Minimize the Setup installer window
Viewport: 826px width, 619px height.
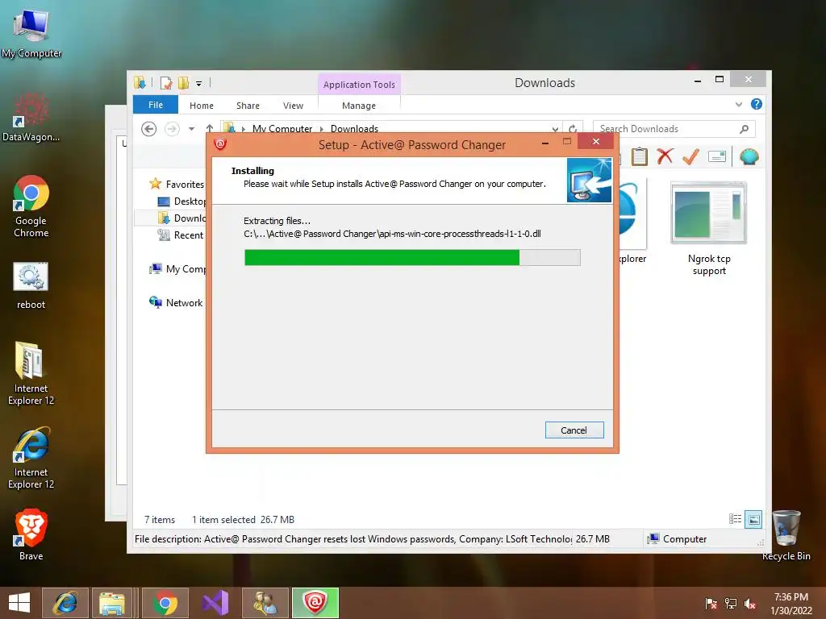[x=545, y=143]
